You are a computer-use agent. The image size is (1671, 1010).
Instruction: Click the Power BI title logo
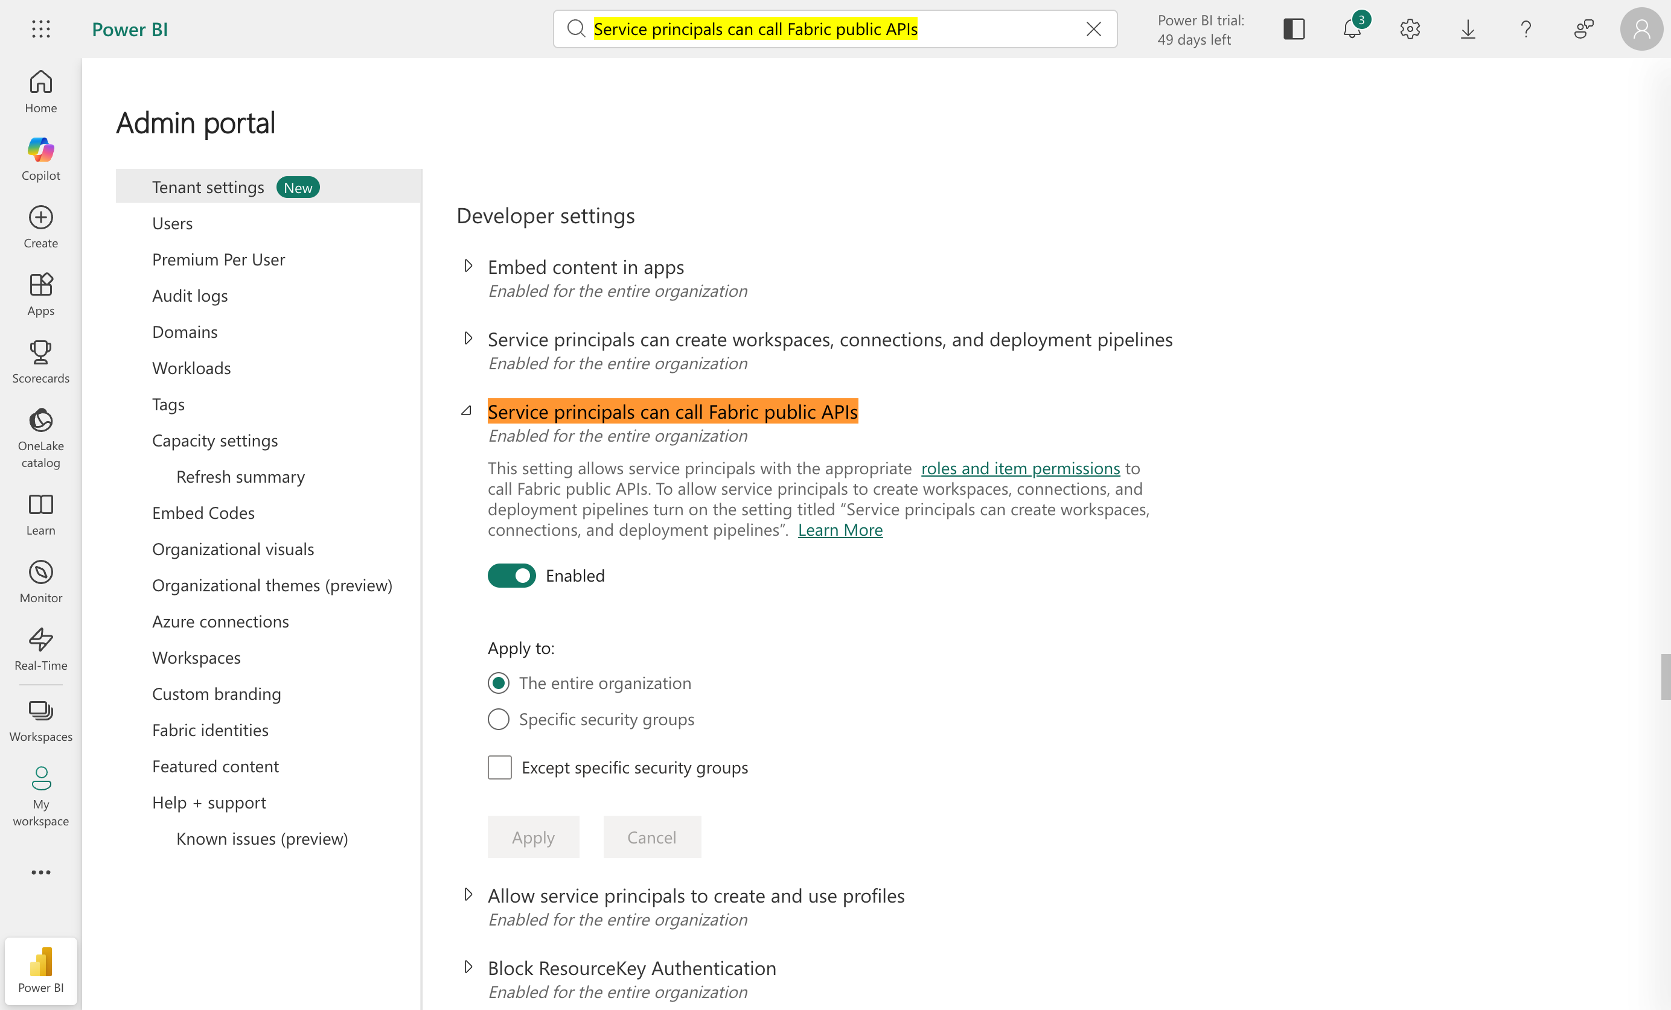(x=130, y=29)
